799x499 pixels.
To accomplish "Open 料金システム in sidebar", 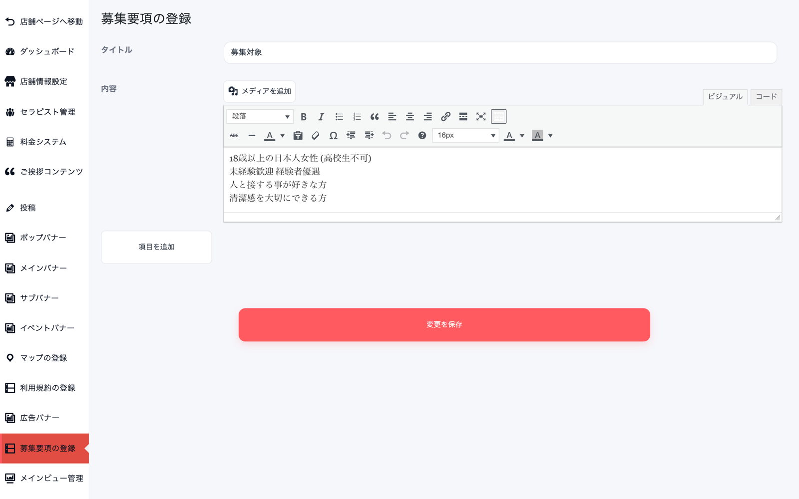I will (44, 142).
